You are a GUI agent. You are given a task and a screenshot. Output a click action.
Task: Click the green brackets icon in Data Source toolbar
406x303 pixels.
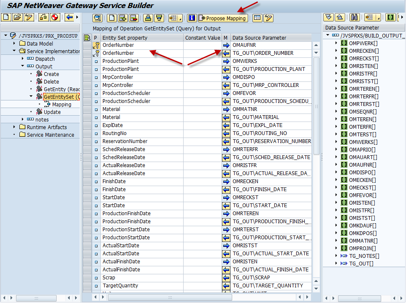(x=390, y=17)
